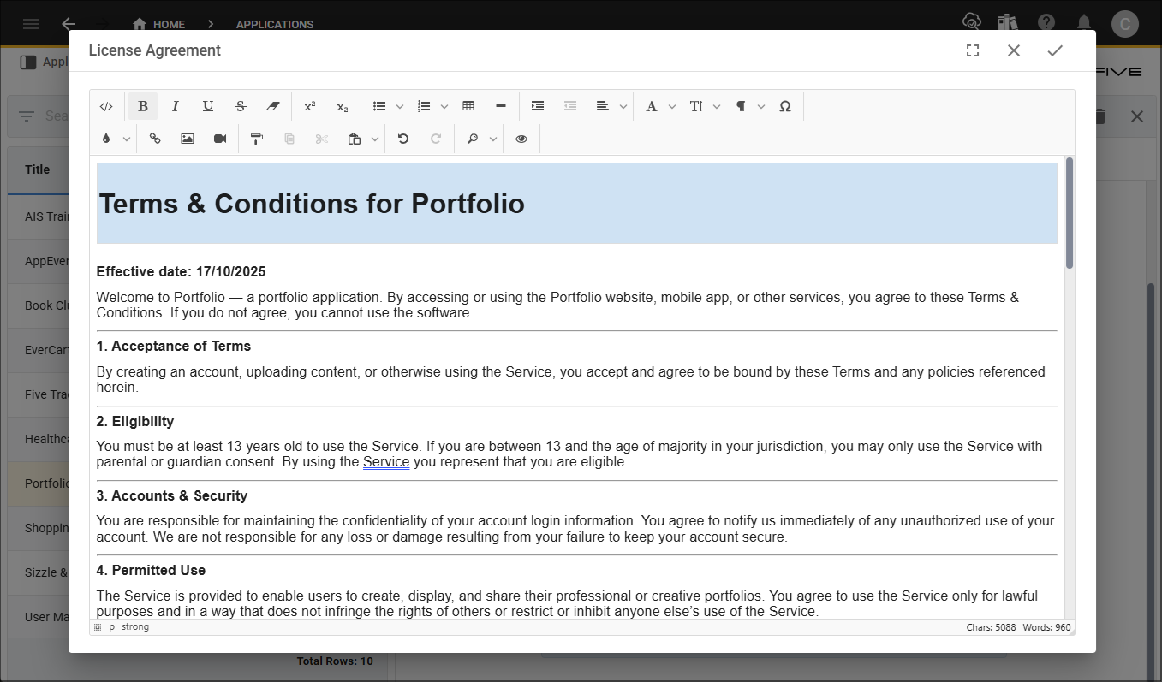Insert an image into the agreement

[188, 139]
